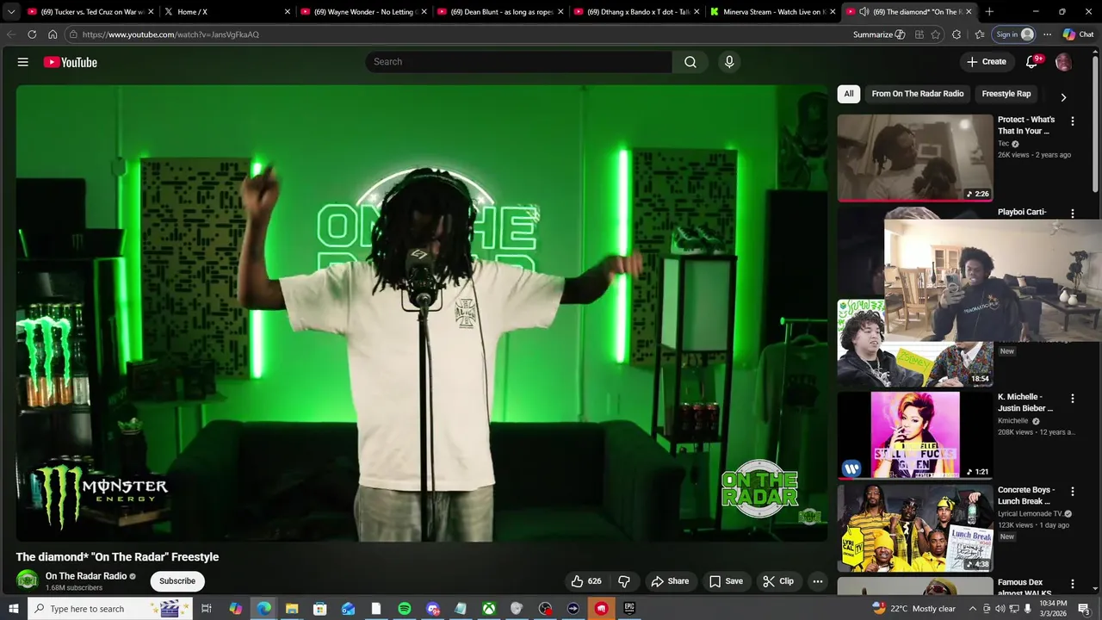Viewport: 1102px width, 620px height.
Task: Open On The Radar Radio channel name
Action: (86, 576)
